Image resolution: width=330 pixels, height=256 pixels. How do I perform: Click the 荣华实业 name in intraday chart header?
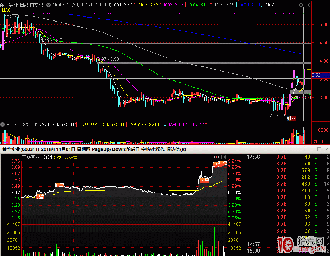tap(31, 157)
